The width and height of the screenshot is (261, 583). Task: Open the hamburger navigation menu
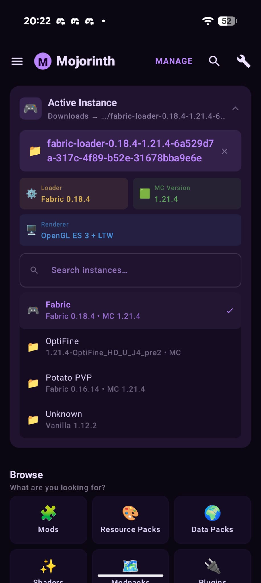pos(17,61)
